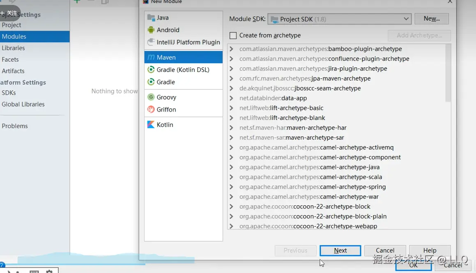The height and width of the screenshot is (273, 476).
Task: Expand jbosscc-seam-archetype entry
Action: click(x=231, y=88)
